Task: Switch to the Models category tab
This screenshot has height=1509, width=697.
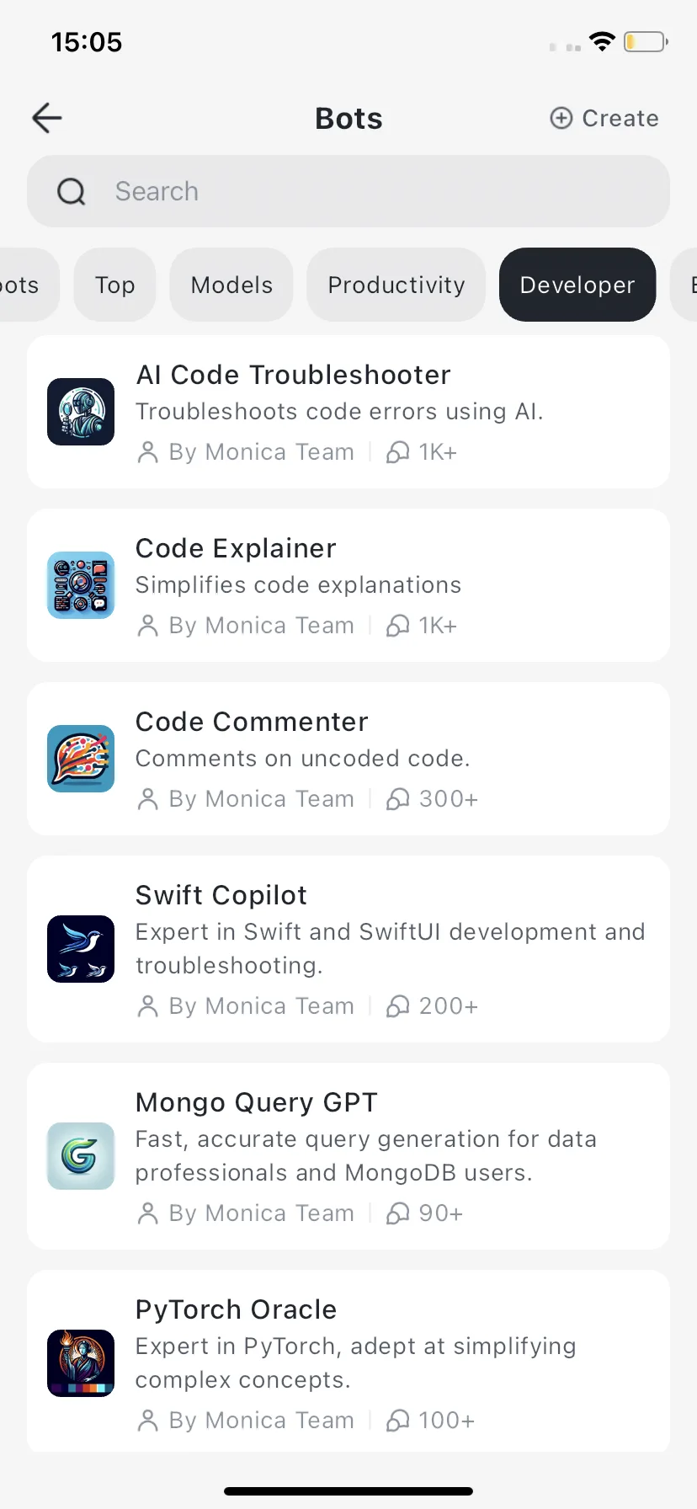Action: pyautogui.click(x=231, y=285)
